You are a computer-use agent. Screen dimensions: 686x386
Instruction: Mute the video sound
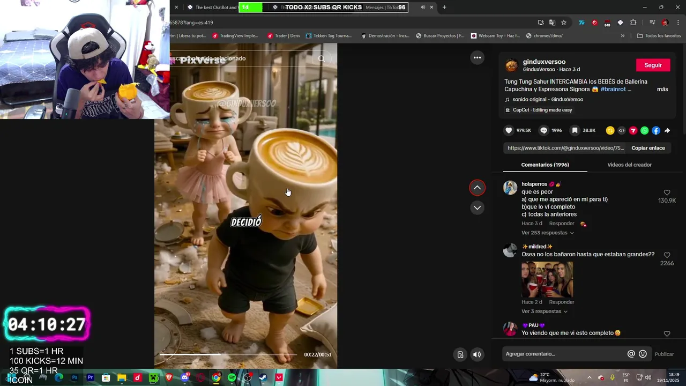tap(477, 354)
